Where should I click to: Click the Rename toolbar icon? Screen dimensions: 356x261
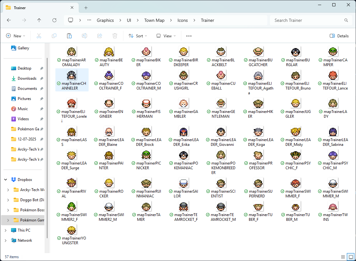[84, 36]
